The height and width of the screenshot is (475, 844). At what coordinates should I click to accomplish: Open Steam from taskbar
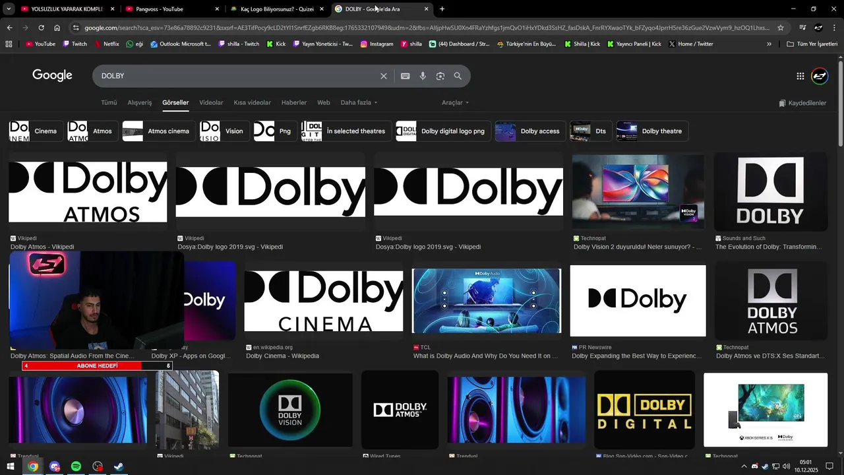(119, 466)
